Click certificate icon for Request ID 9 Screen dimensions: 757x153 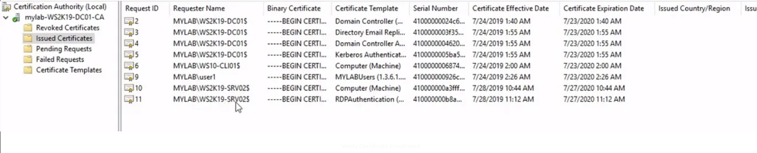(129, 77)
